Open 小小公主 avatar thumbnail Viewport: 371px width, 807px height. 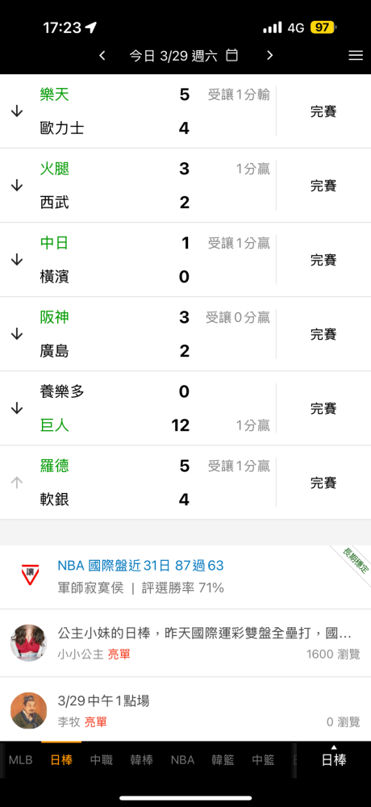point(29,643)
